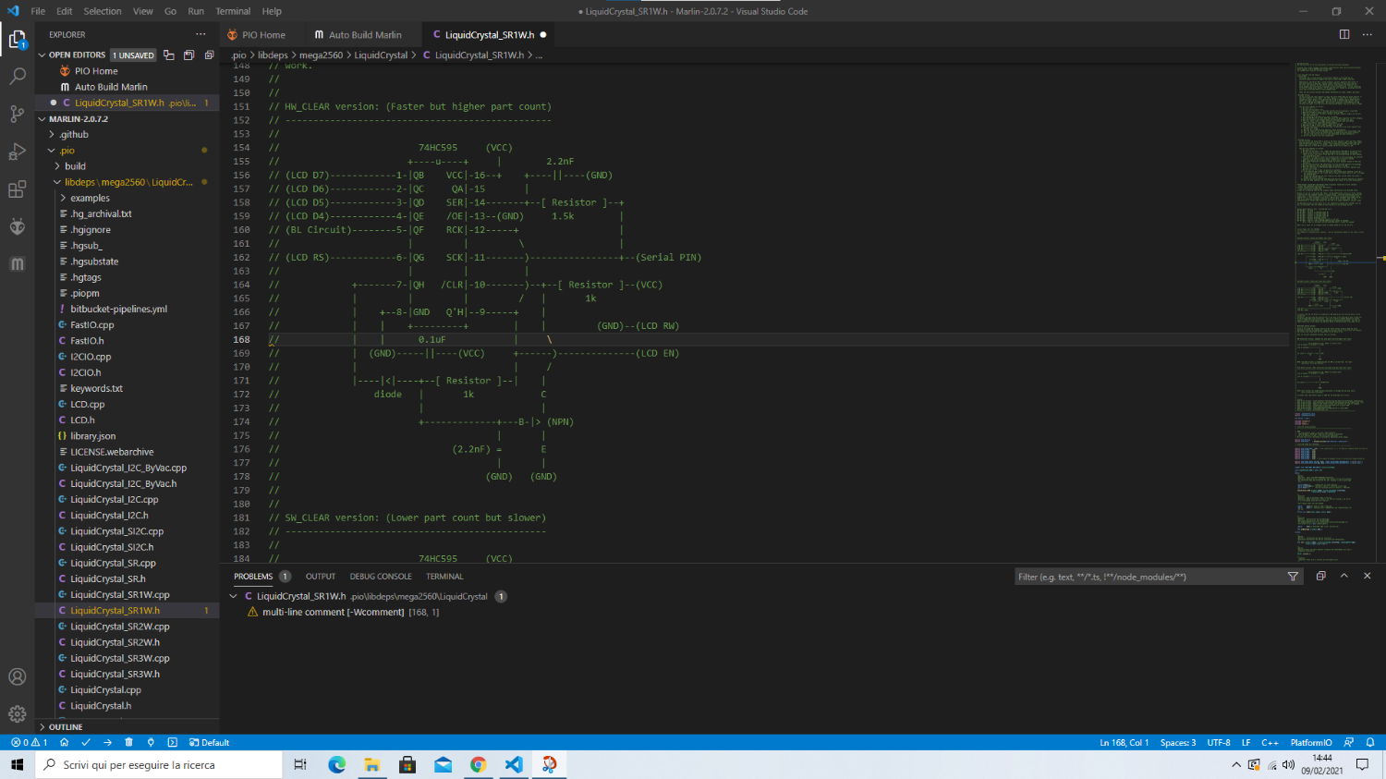This screenshot has height=779, width=1386.
Task: Open the Source Control view
Action: (17, 114)
